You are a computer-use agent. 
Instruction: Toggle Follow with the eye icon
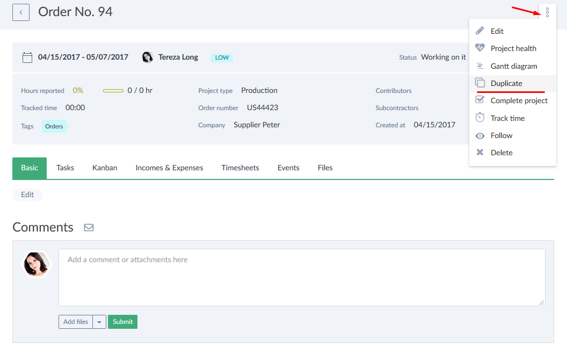[x=480, y=135]
